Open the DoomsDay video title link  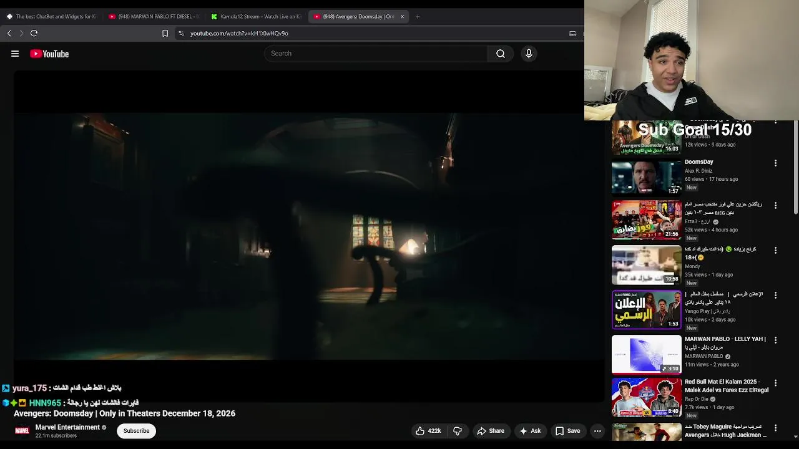[699, 162]
